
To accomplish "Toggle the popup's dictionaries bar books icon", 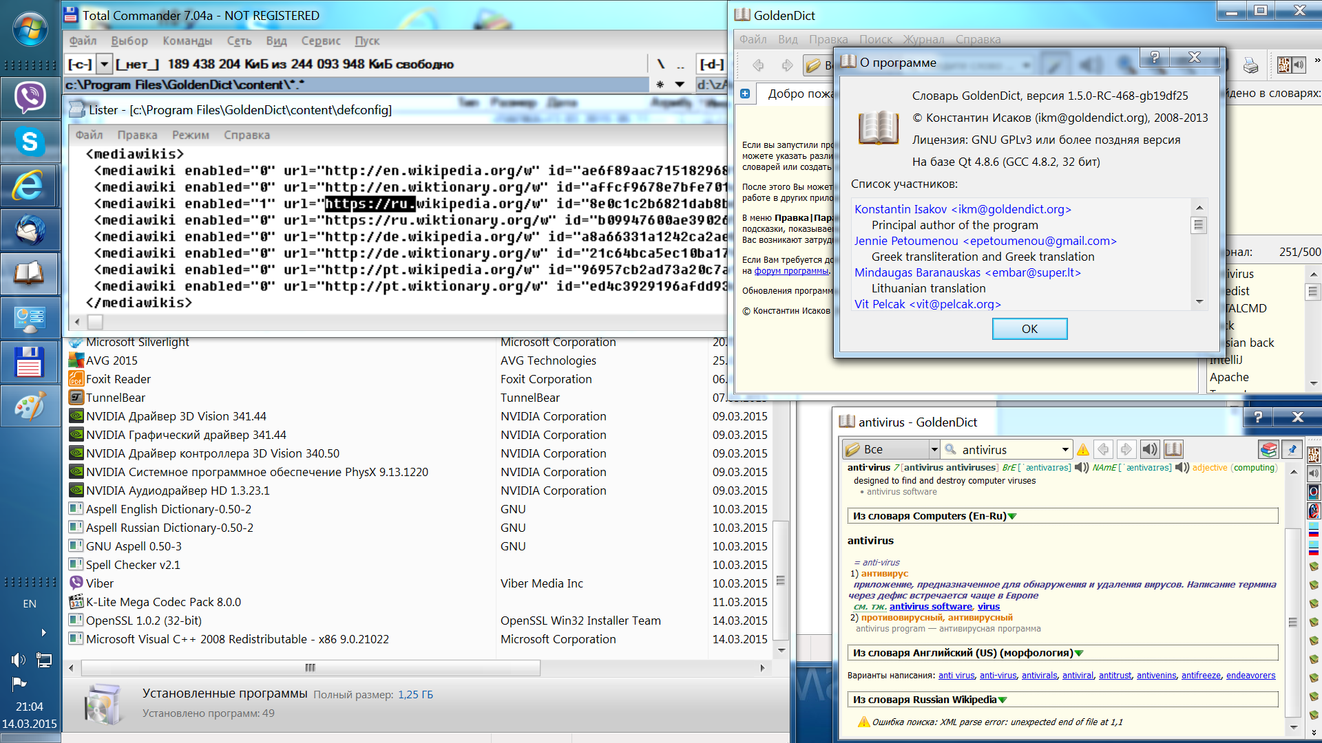I will [x=1268, y=449].
